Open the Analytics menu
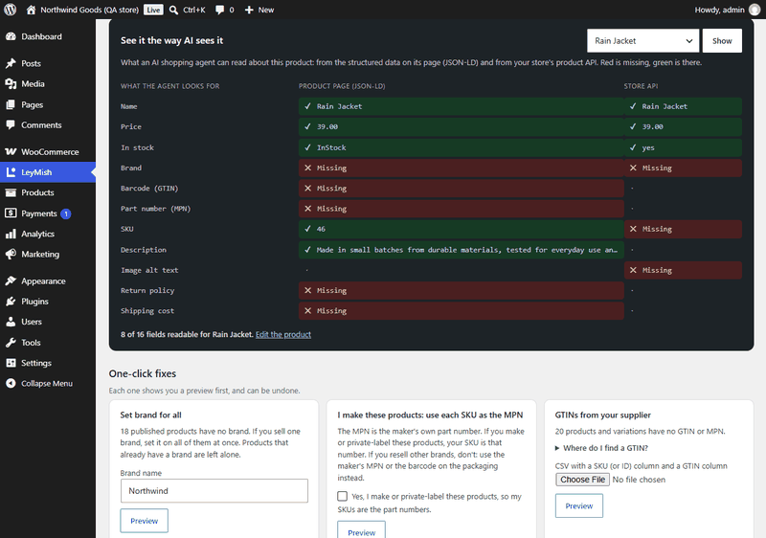The width and height of the screenshot is (766, 538). point(48,234)
